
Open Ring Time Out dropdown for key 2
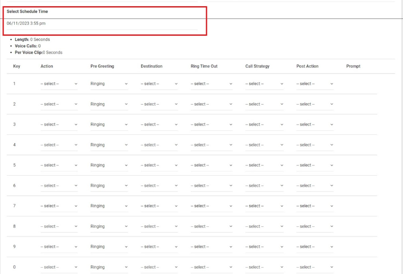pos(212,104)
